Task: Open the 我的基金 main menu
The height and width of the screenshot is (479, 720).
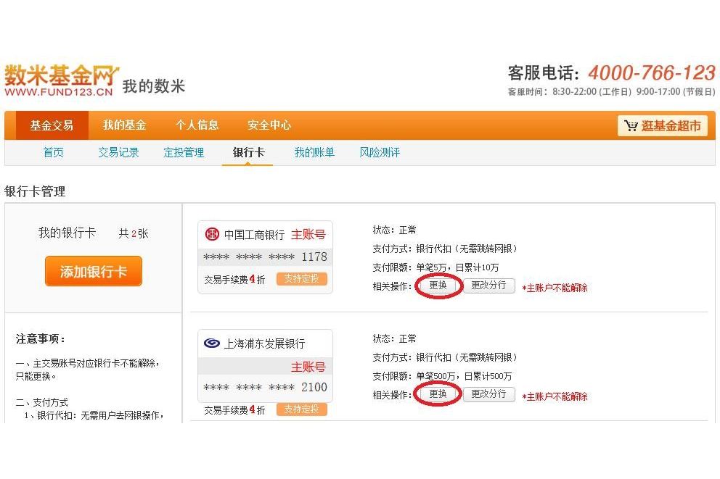Action: pyautogui.click(x=124, y=125)
